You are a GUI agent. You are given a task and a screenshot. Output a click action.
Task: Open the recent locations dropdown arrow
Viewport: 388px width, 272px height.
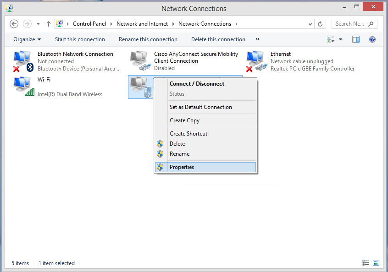coord(38,24)
